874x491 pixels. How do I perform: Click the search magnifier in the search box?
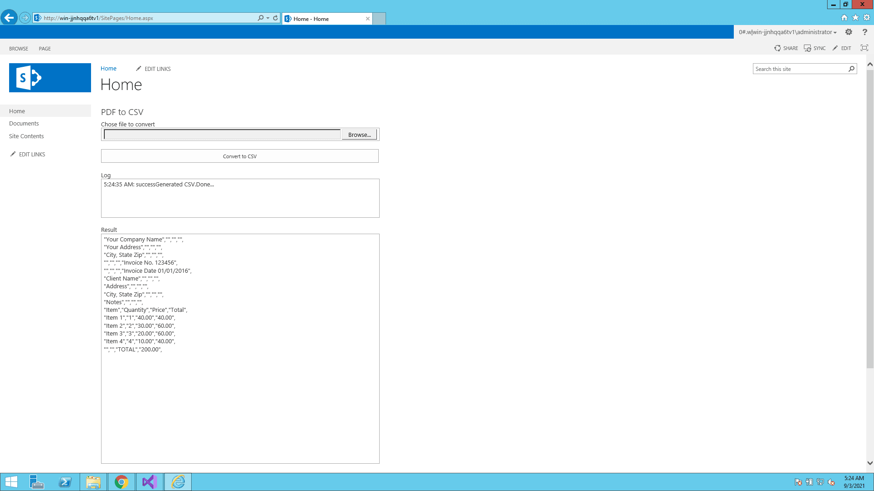pos(851,69)
